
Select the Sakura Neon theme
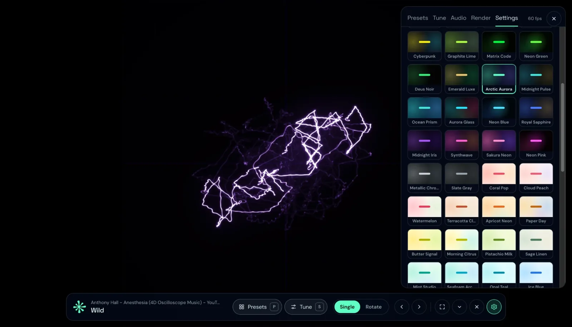coord(499,145)
